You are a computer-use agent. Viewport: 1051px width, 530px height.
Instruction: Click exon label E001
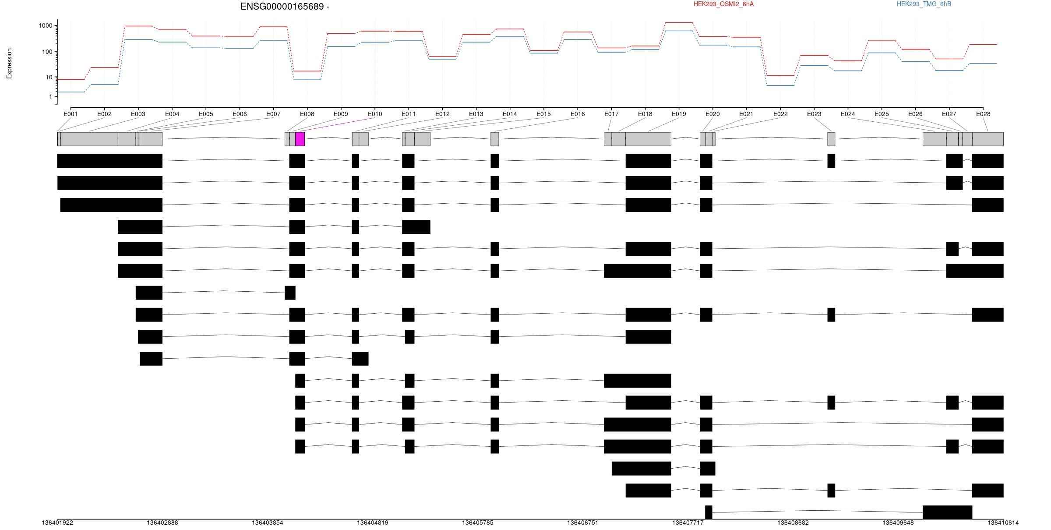pos(71,114)
